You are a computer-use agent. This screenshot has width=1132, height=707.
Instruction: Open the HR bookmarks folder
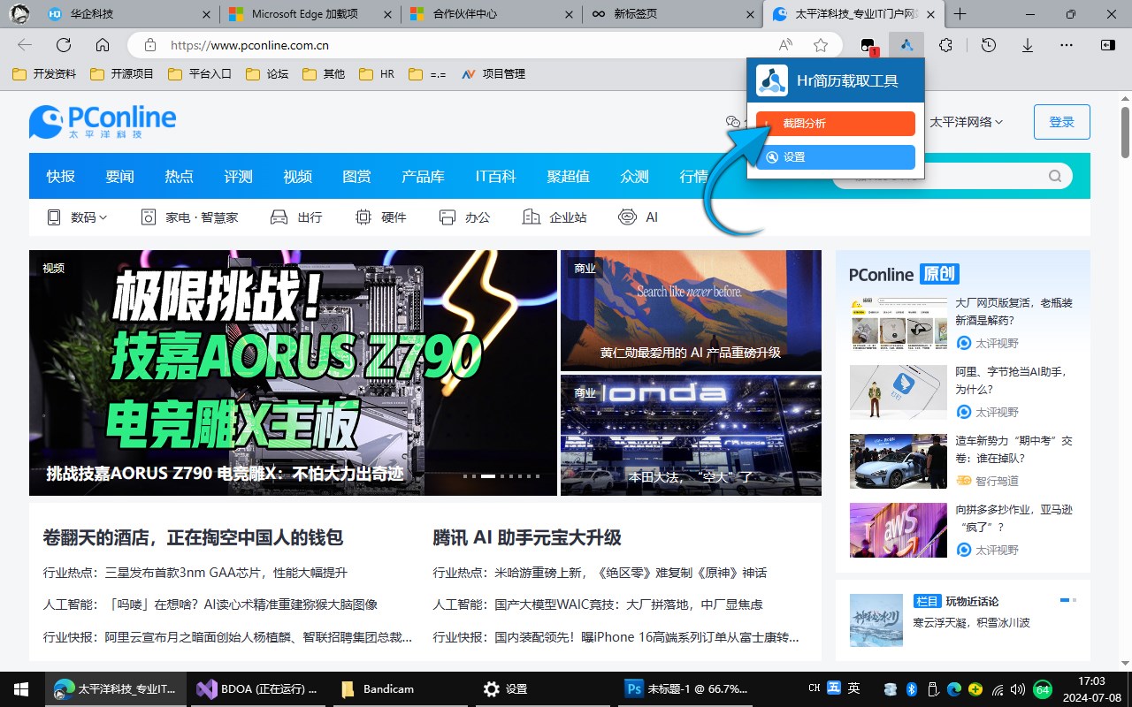(x=377, y=74)
